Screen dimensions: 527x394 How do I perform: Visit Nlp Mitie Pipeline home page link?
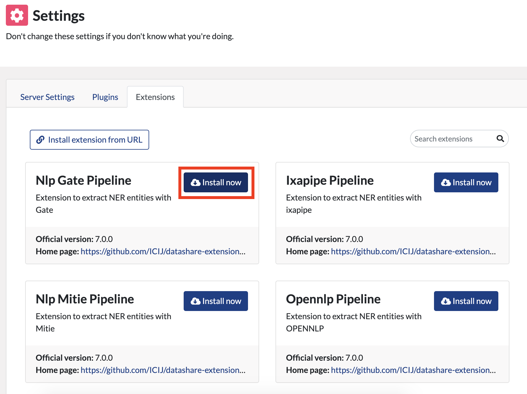point(163,370)
